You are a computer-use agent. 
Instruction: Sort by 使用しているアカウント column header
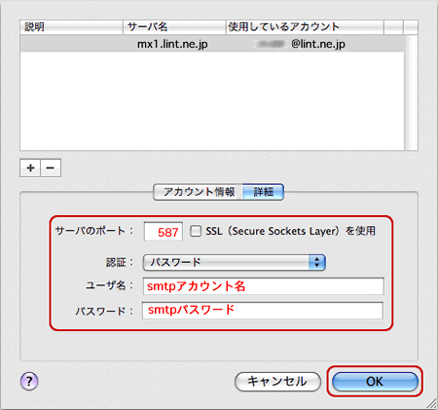[305, 27]
